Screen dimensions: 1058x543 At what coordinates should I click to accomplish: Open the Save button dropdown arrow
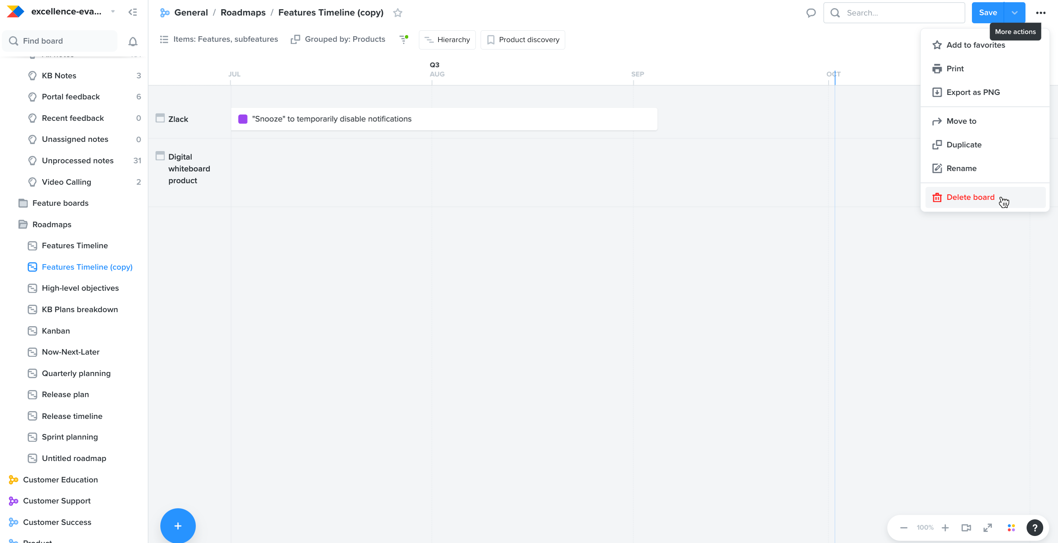tap(1014, 13)
